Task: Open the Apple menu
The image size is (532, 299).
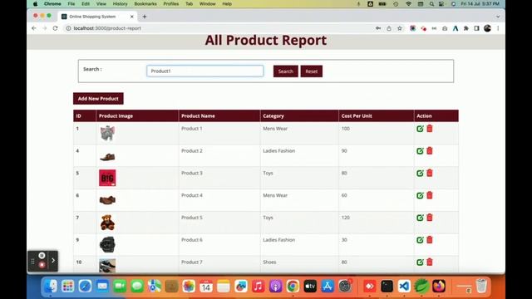Action: pyautogui.click(x=35, y=3)
